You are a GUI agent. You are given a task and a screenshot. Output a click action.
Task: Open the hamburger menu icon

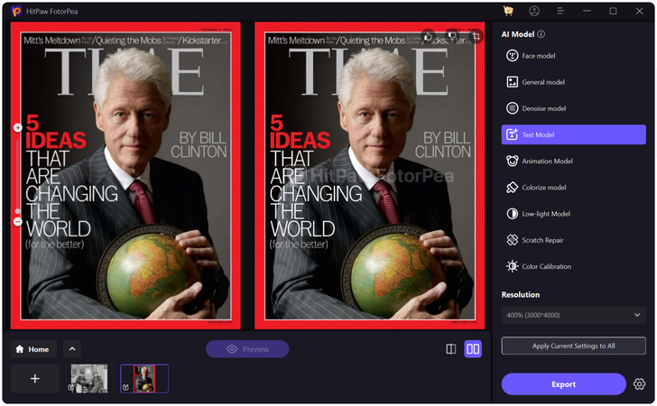(560, 12)
